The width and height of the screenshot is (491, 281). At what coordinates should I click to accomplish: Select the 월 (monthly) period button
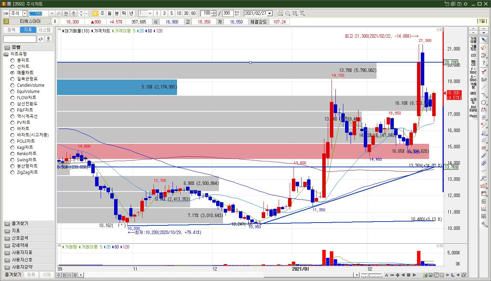click(x=110, y=13)
